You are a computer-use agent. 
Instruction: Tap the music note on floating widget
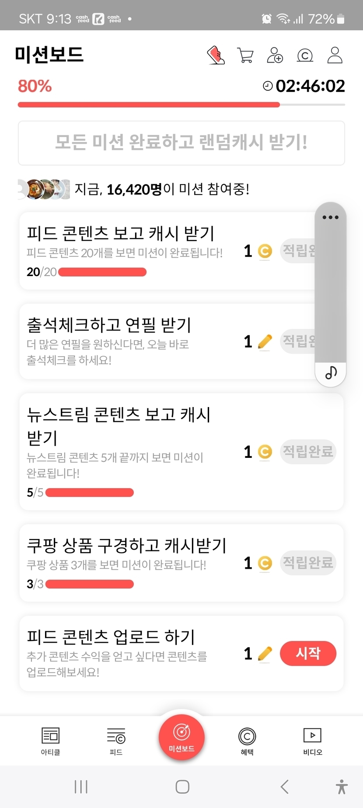coord(331,373)
